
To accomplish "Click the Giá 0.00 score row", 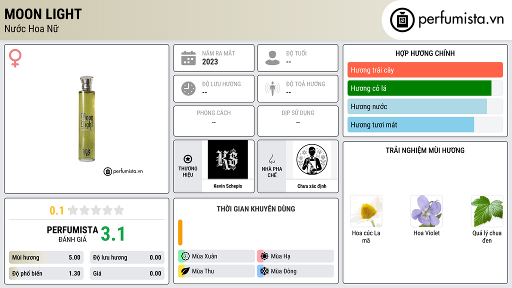I will click(x=127, y=273).
